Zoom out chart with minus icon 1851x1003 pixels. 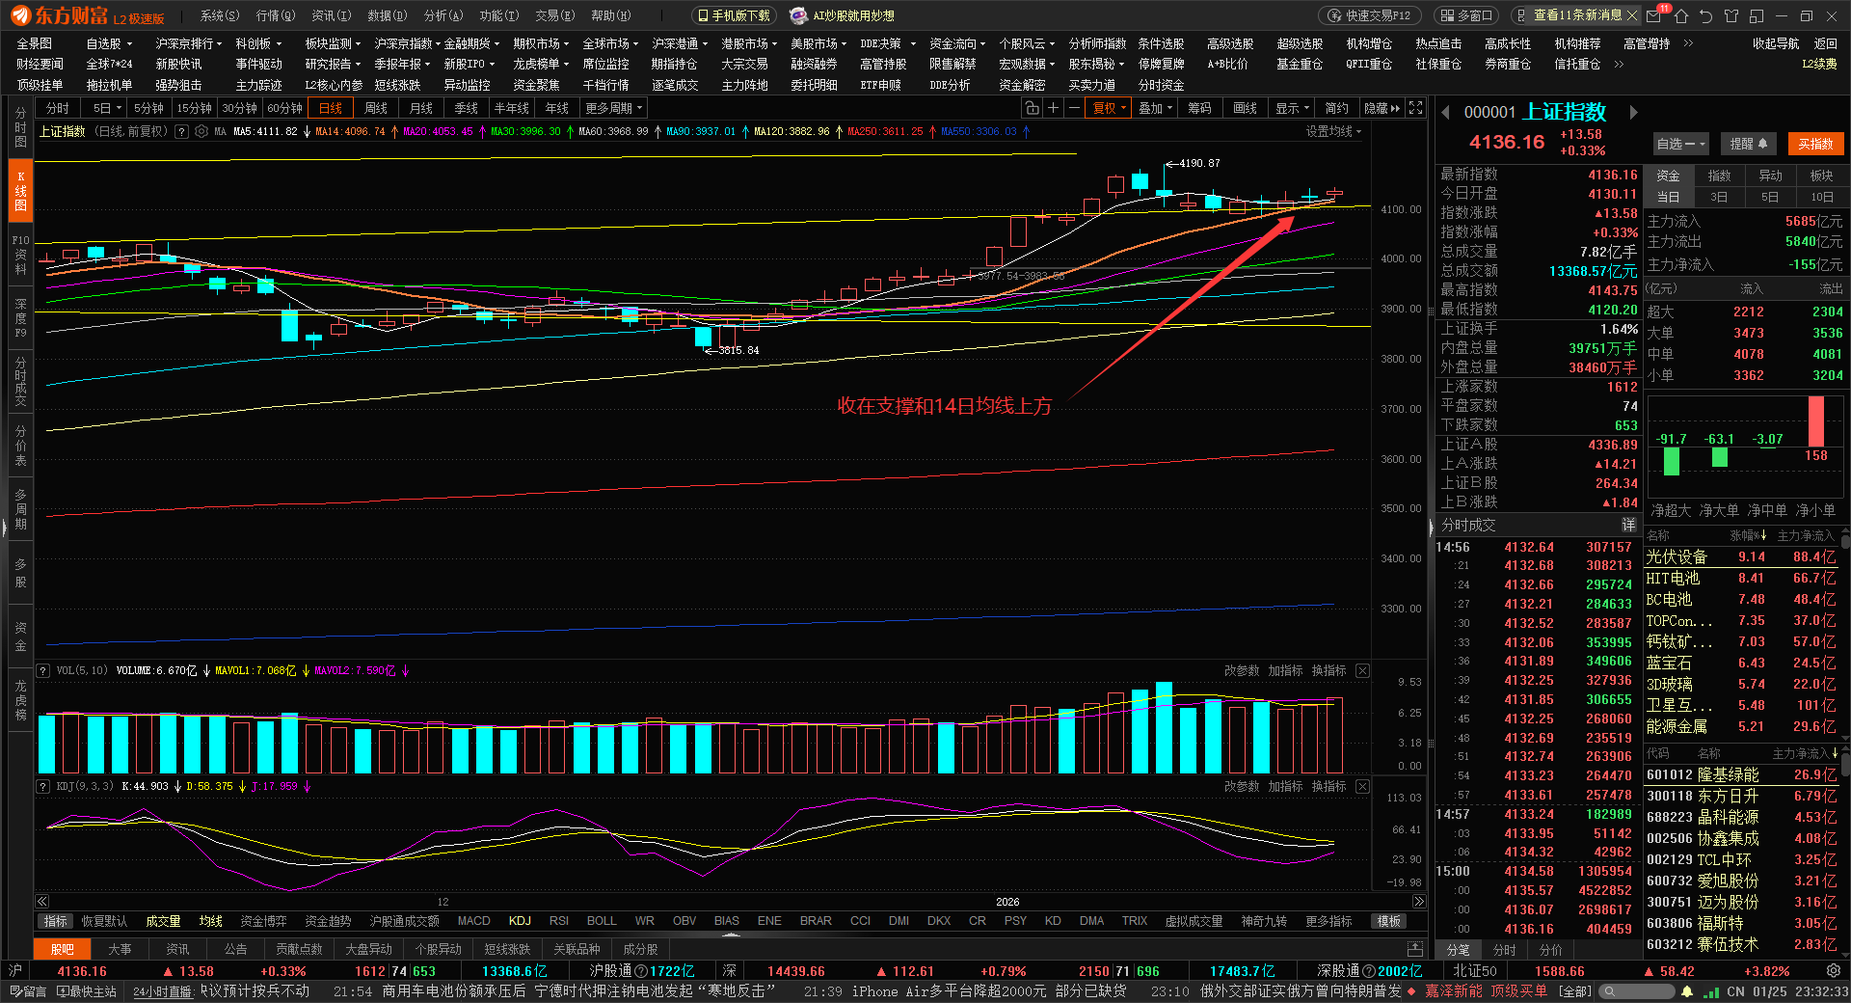coord(1074,108)
